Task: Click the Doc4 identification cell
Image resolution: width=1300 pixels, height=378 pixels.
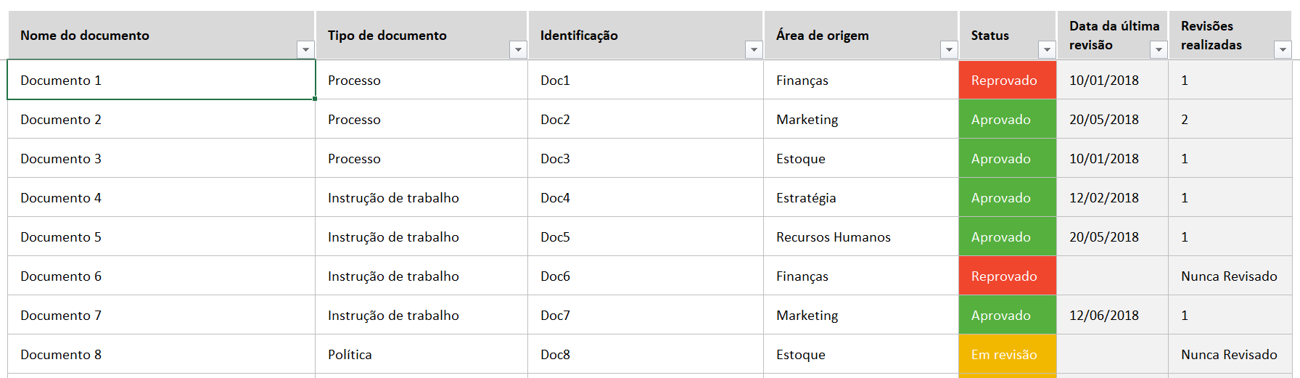Action: 646,197
